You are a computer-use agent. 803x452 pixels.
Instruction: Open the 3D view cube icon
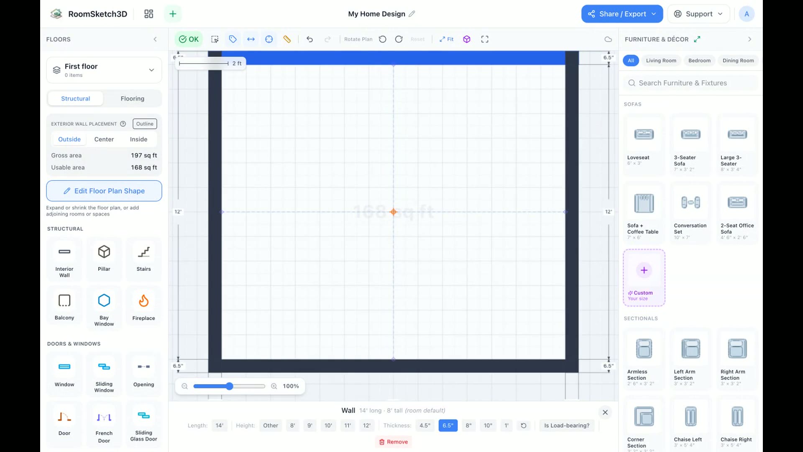467,39
